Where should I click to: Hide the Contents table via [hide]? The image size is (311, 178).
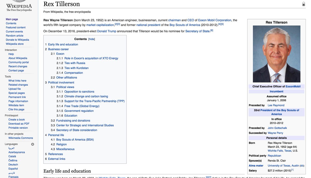[x=92, y=39]
